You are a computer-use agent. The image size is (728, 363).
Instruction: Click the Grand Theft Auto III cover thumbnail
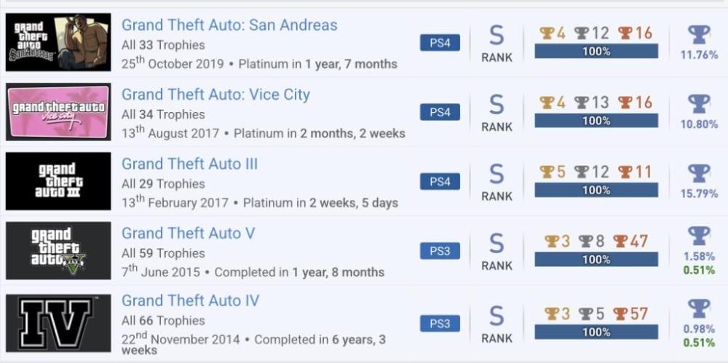pyautogui.click(x=58, y=181)
